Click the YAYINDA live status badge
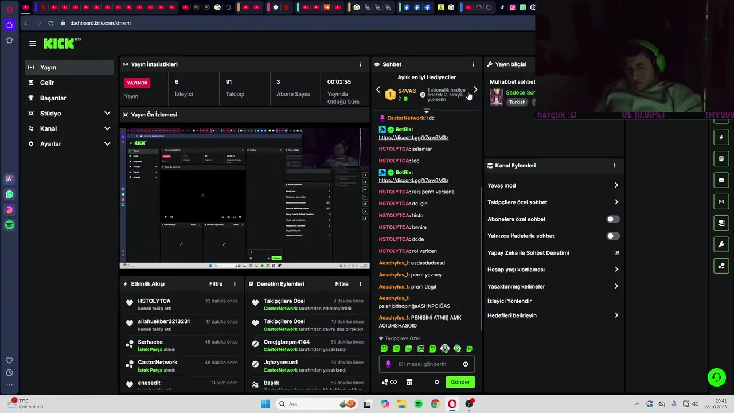 click(x=138, y=83)
